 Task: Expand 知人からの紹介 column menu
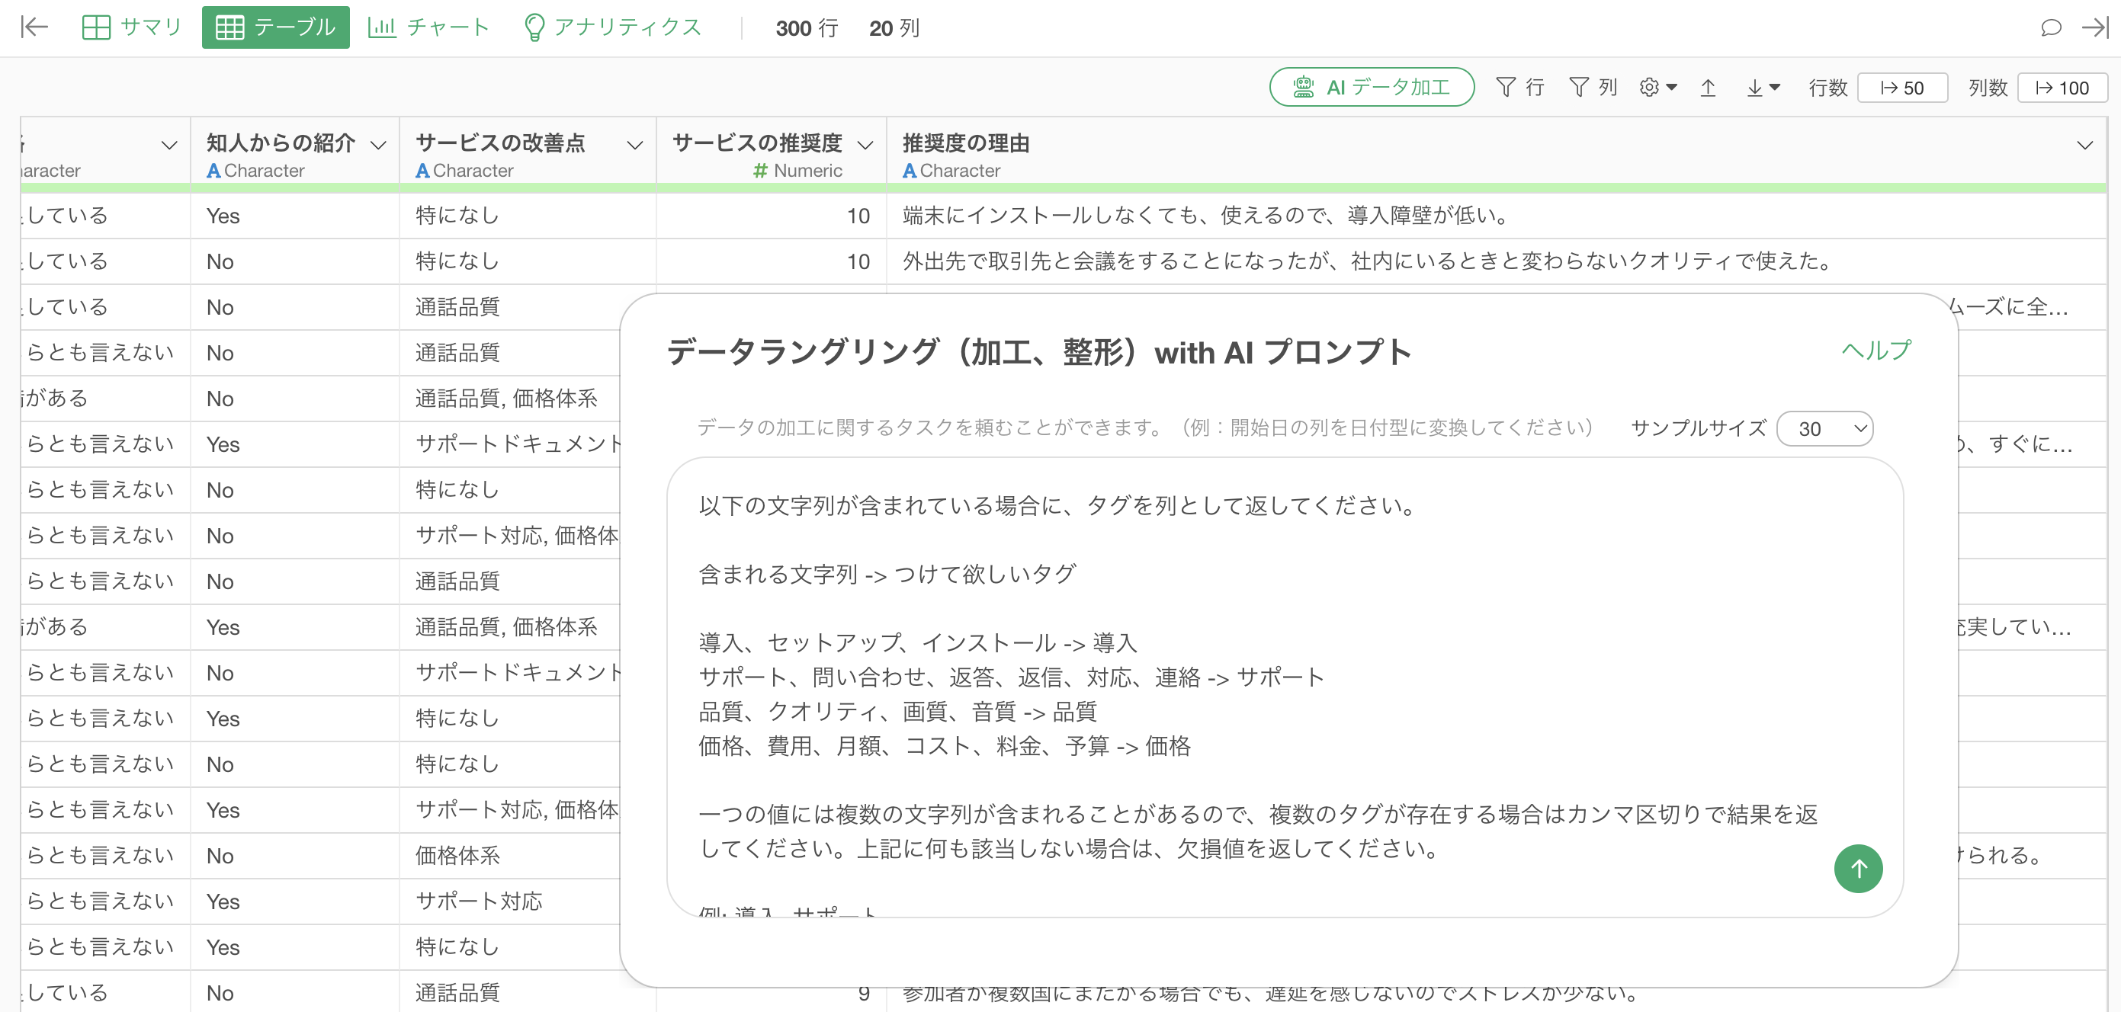378,146
